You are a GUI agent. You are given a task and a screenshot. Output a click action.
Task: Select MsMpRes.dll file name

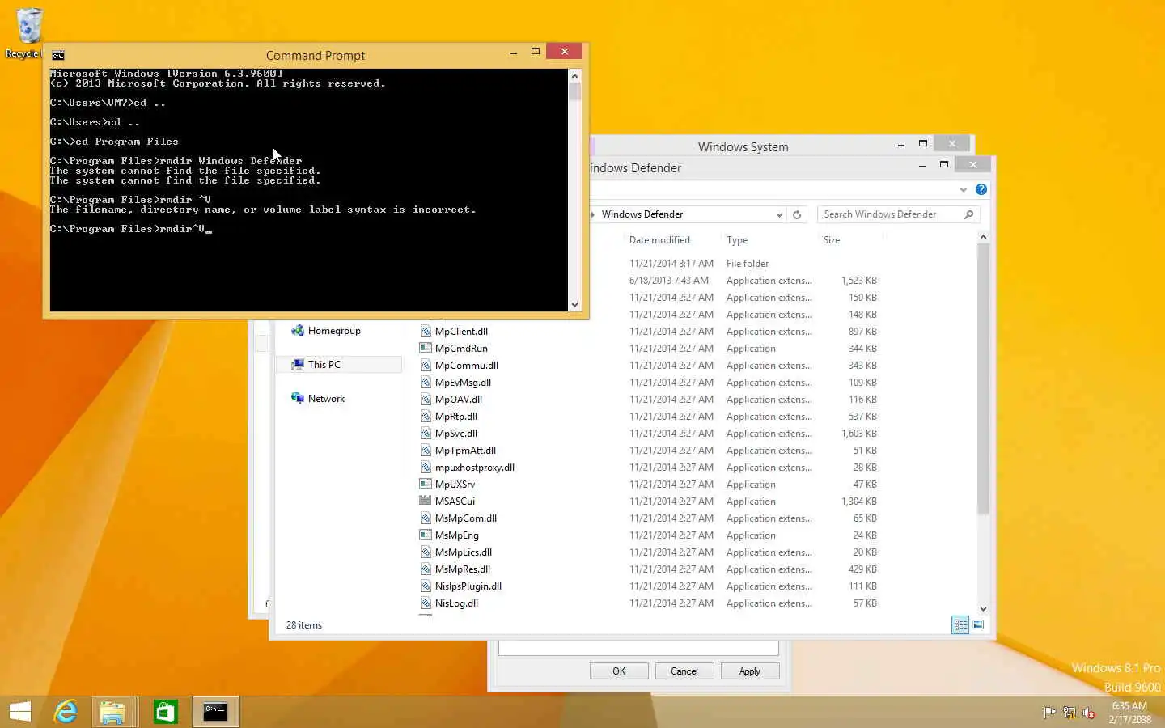coord(463,569)
